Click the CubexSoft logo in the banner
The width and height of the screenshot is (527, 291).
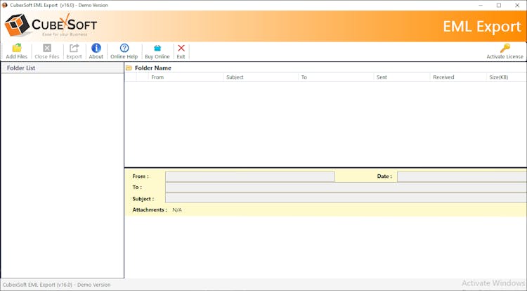(x=51, y=25)
